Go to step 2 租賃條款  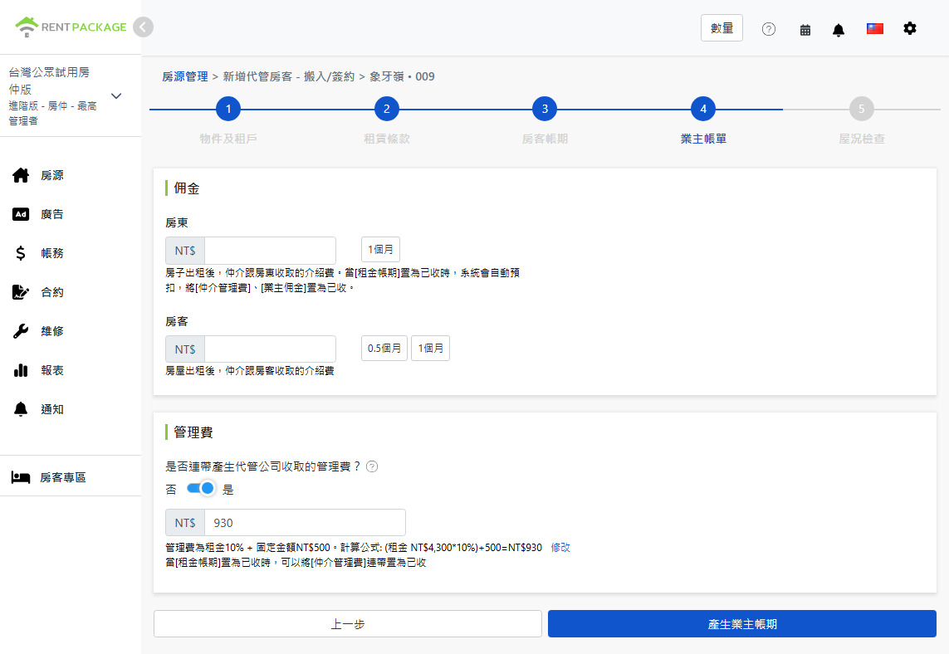pos(386,109)
